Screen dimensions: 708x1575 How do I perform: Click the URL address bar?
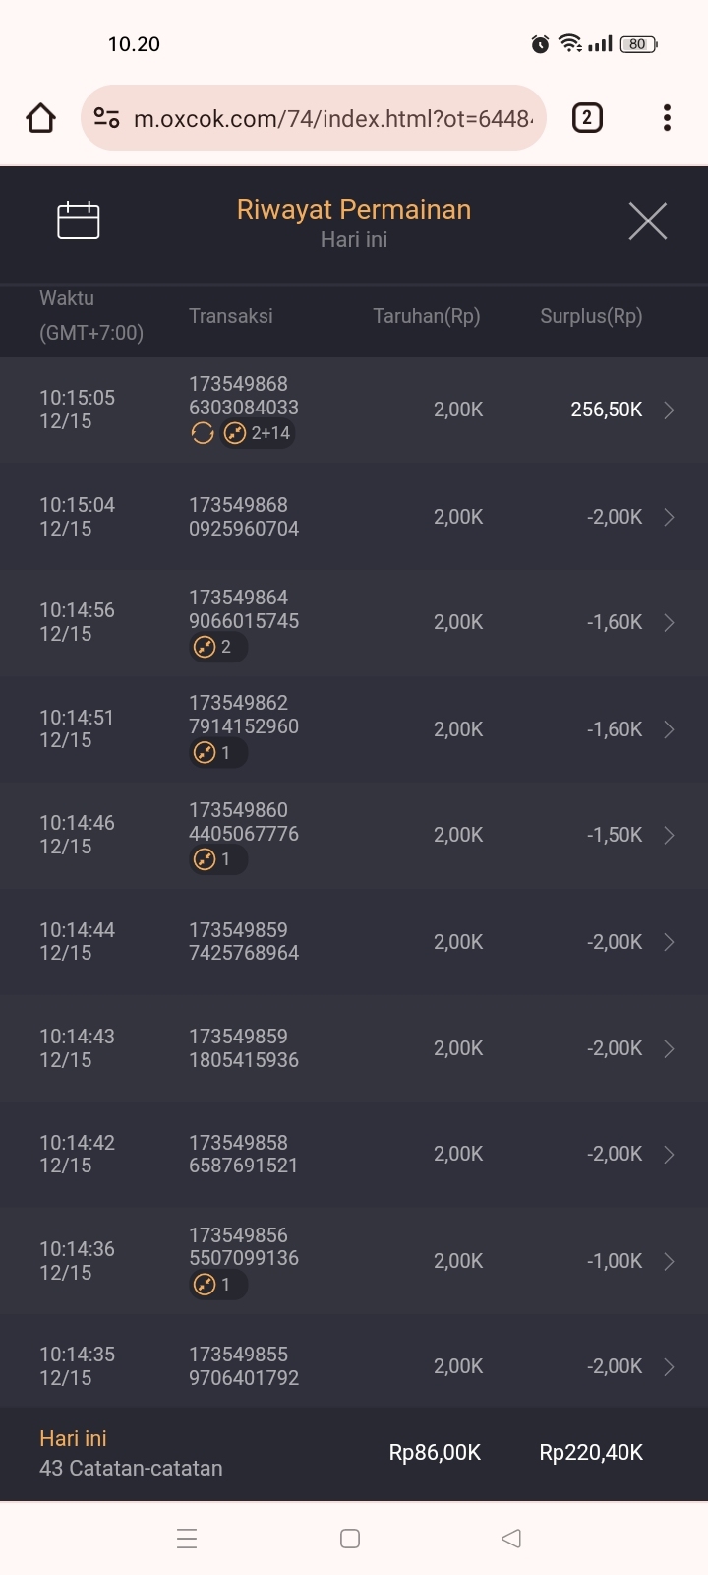(332, 119)
